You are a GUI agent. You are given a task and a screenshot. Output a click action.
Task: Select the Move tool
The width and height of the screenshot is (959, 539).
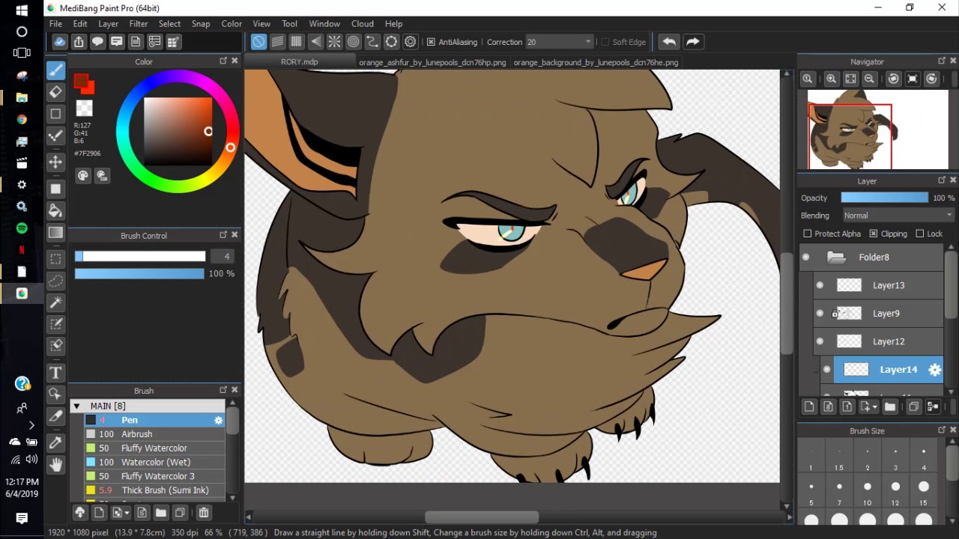(x=55, y=162)
